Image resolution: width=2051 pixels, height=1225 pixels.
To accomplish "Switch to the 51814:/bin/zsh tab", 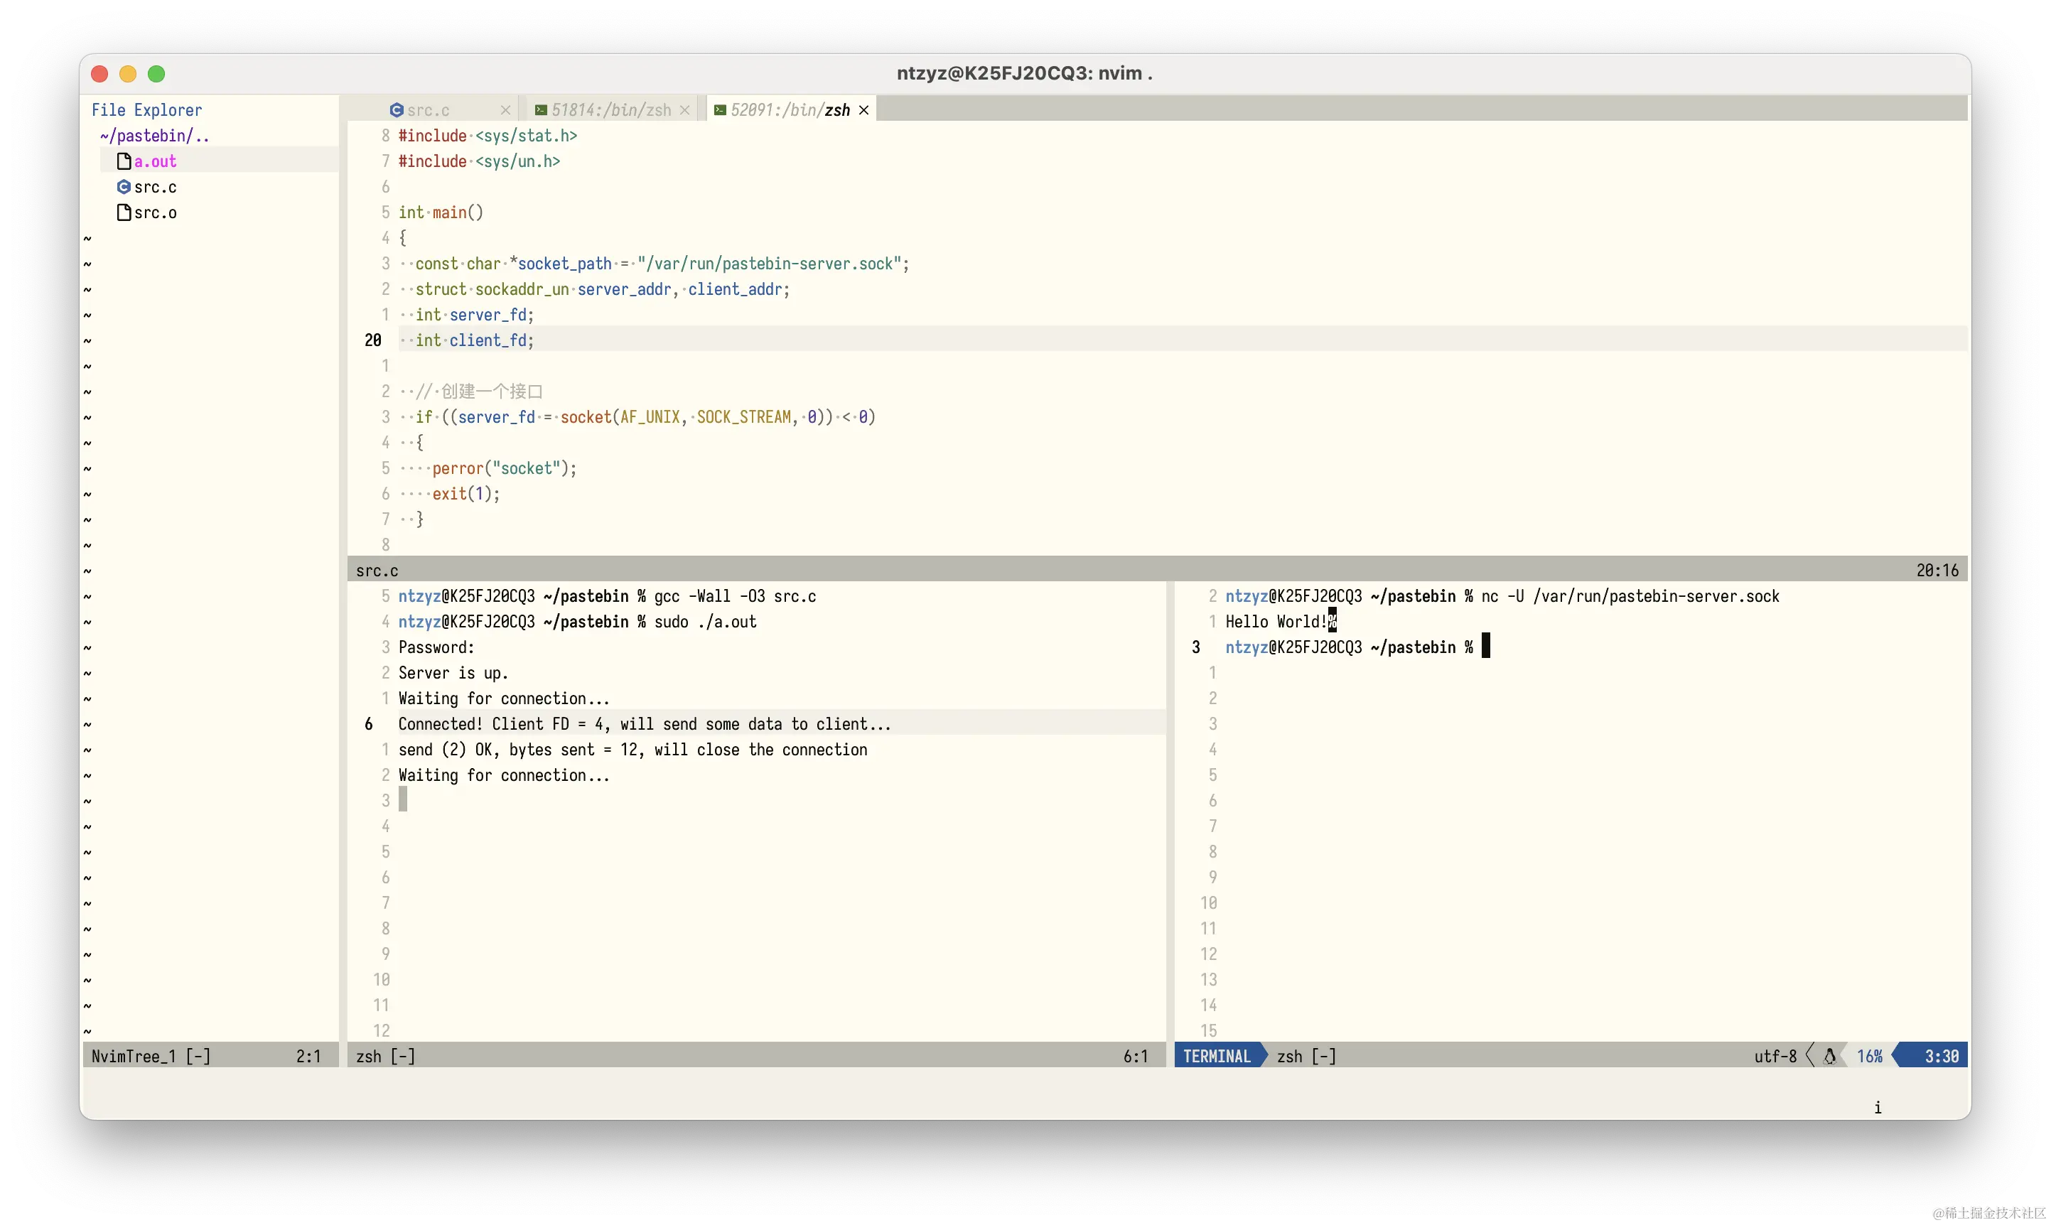I will pyautogui.click(x=610, y=110).
